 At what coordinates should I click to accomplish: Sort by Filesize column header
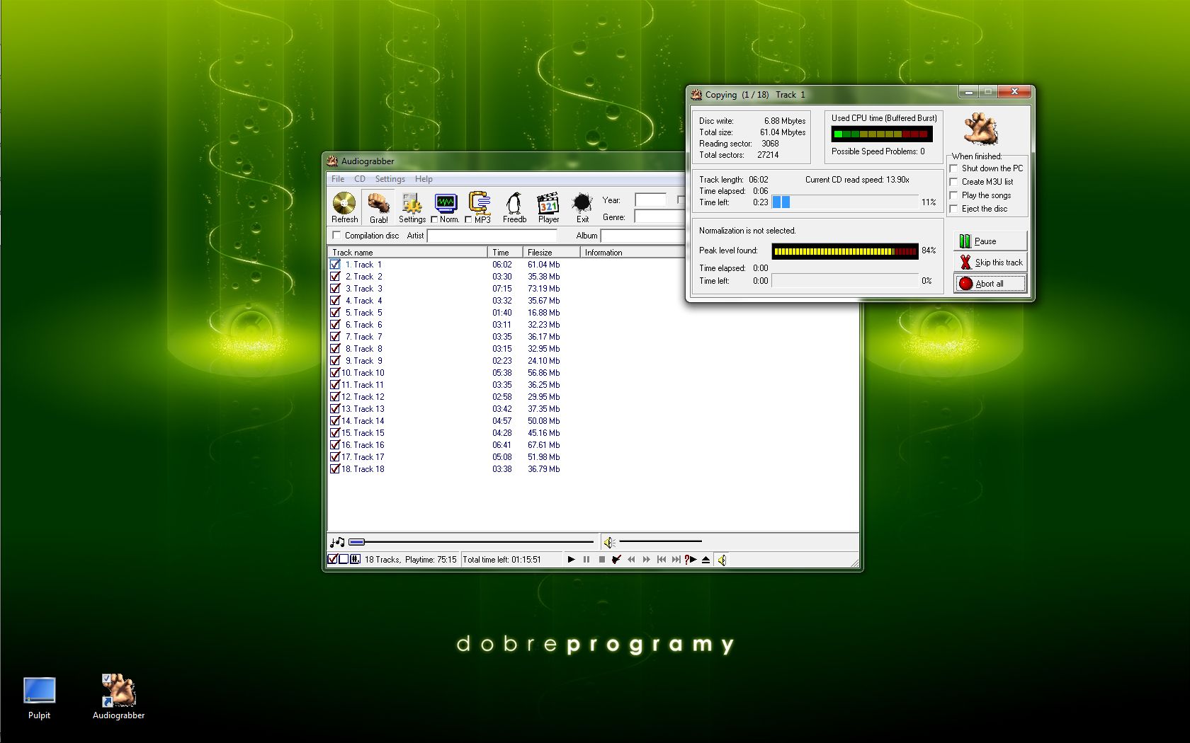pos(551,252)
